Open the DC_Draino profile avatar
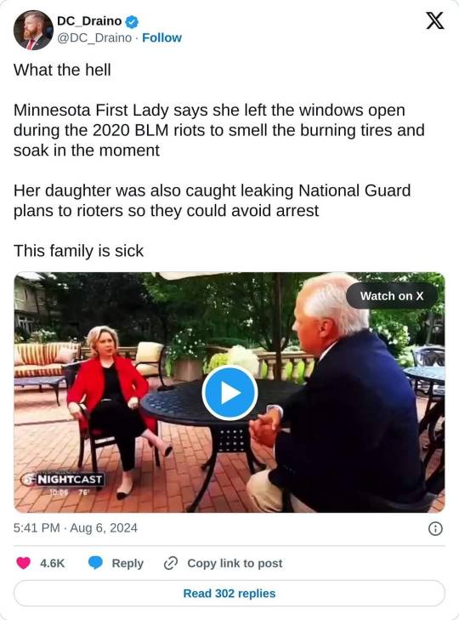Viewport: 459px width, 620px height. [33, 30]
